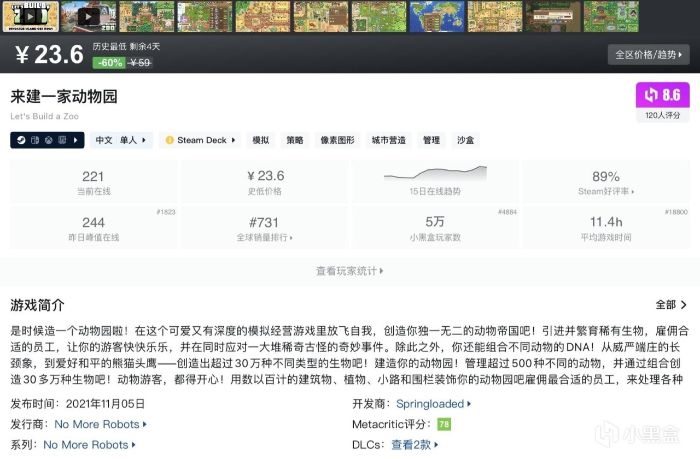Click the Metacritic score 78 badge
Image resolution: width=700 pixels, height=459 pixels.
click(444, 424)
